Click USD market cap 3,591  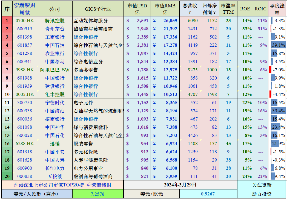(143, 21)
